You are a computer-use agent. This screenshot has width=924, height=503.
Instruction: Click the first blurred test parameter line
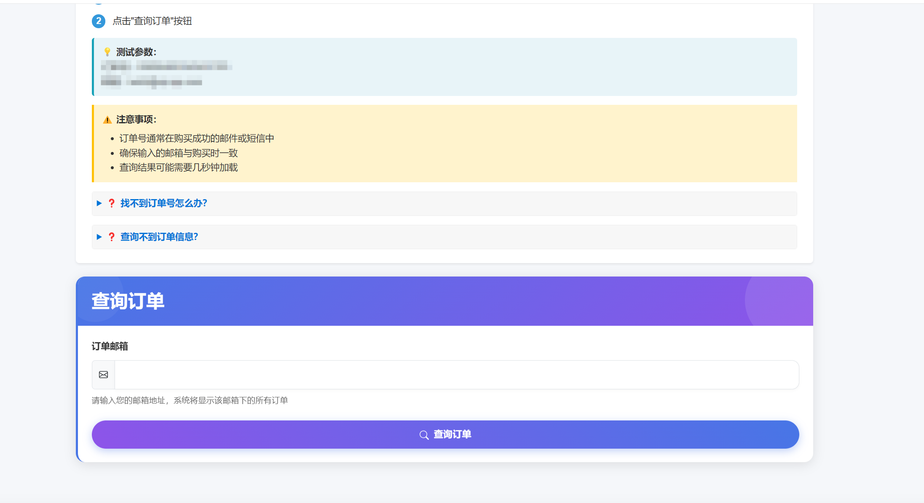point(166,66)
